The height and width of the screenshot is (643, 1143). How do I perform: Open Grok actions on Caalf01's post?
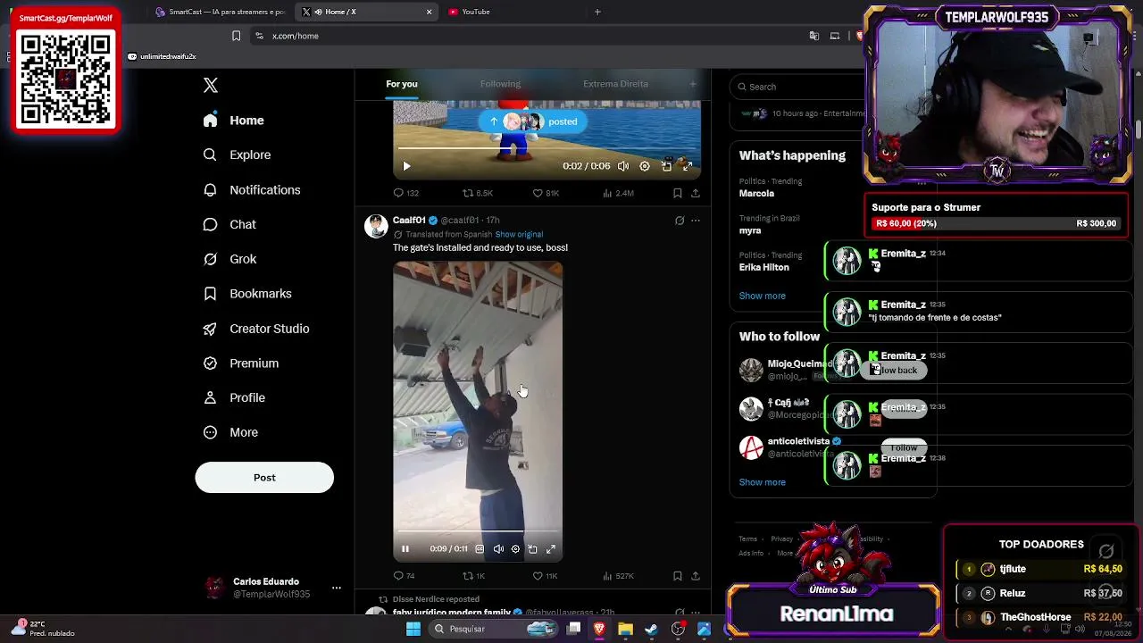coord(680,221)
